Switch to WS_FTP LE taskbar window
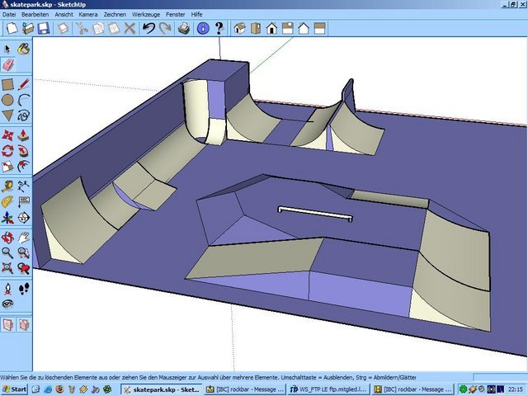Screen dimensions: 528x396 [328, 389]
